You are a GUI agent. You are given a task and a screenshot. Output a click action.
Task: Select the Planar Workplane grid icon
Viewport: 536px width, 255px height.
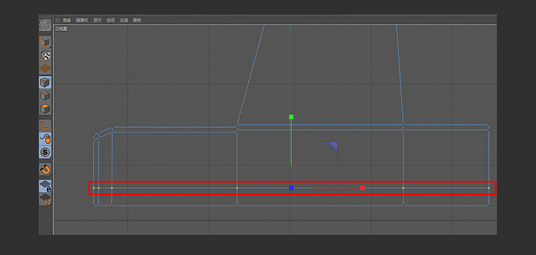[45, 199]
